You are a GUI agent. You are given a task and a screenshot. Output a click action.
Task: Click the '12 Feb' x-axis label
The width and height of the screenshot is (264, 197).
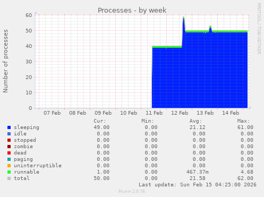tap(180, 113)
